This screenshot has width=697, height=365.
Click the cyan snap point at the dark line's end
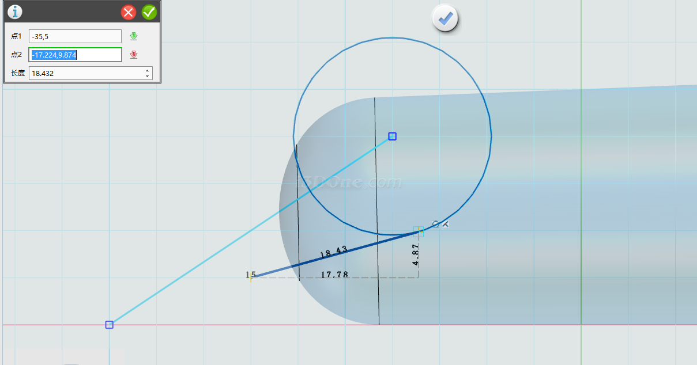419,231
